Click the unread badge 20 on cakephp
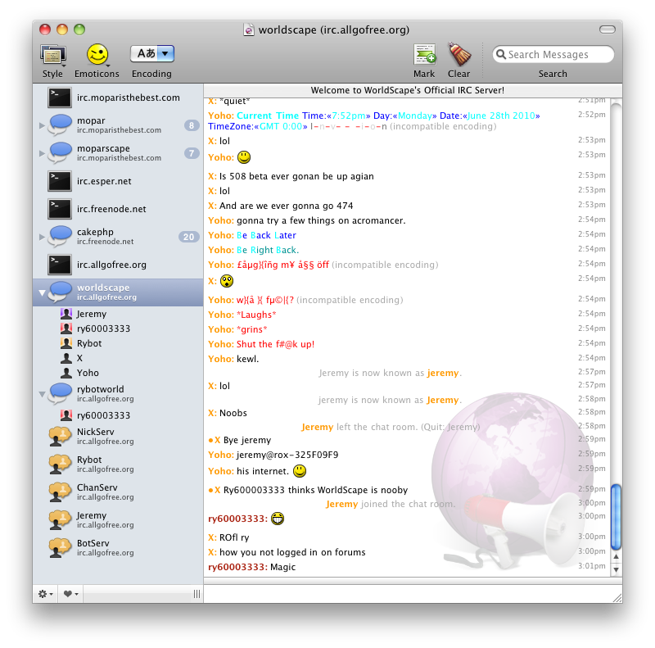The height and width of the screenshot is (648, 655). pos(189,237)
